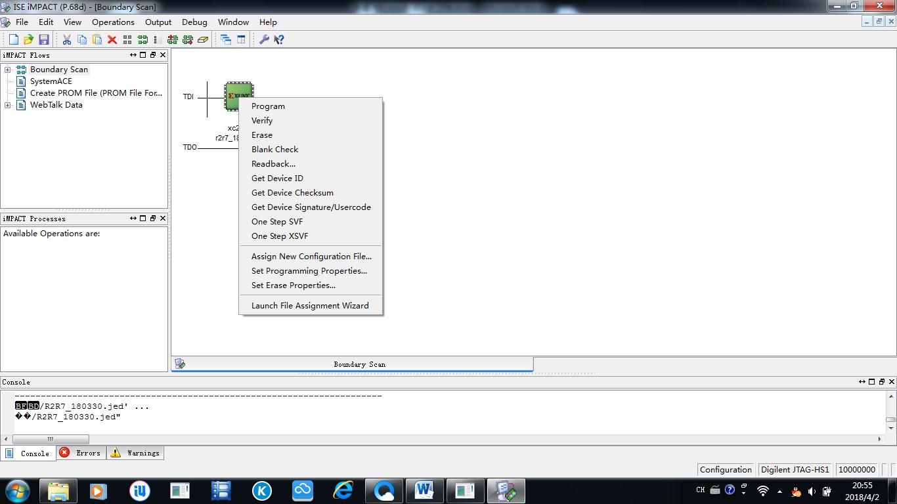The width and height of the screenshot is (897, 504).
Task: Choose Get Device Checksum menu entry
Action: [x=311, y=193]
